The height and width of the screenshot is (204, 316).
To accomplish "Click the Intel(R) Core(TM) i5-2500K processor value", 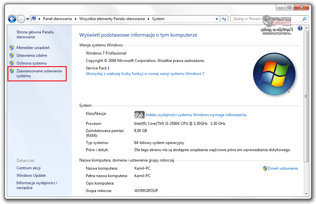I will click(180, 124).
